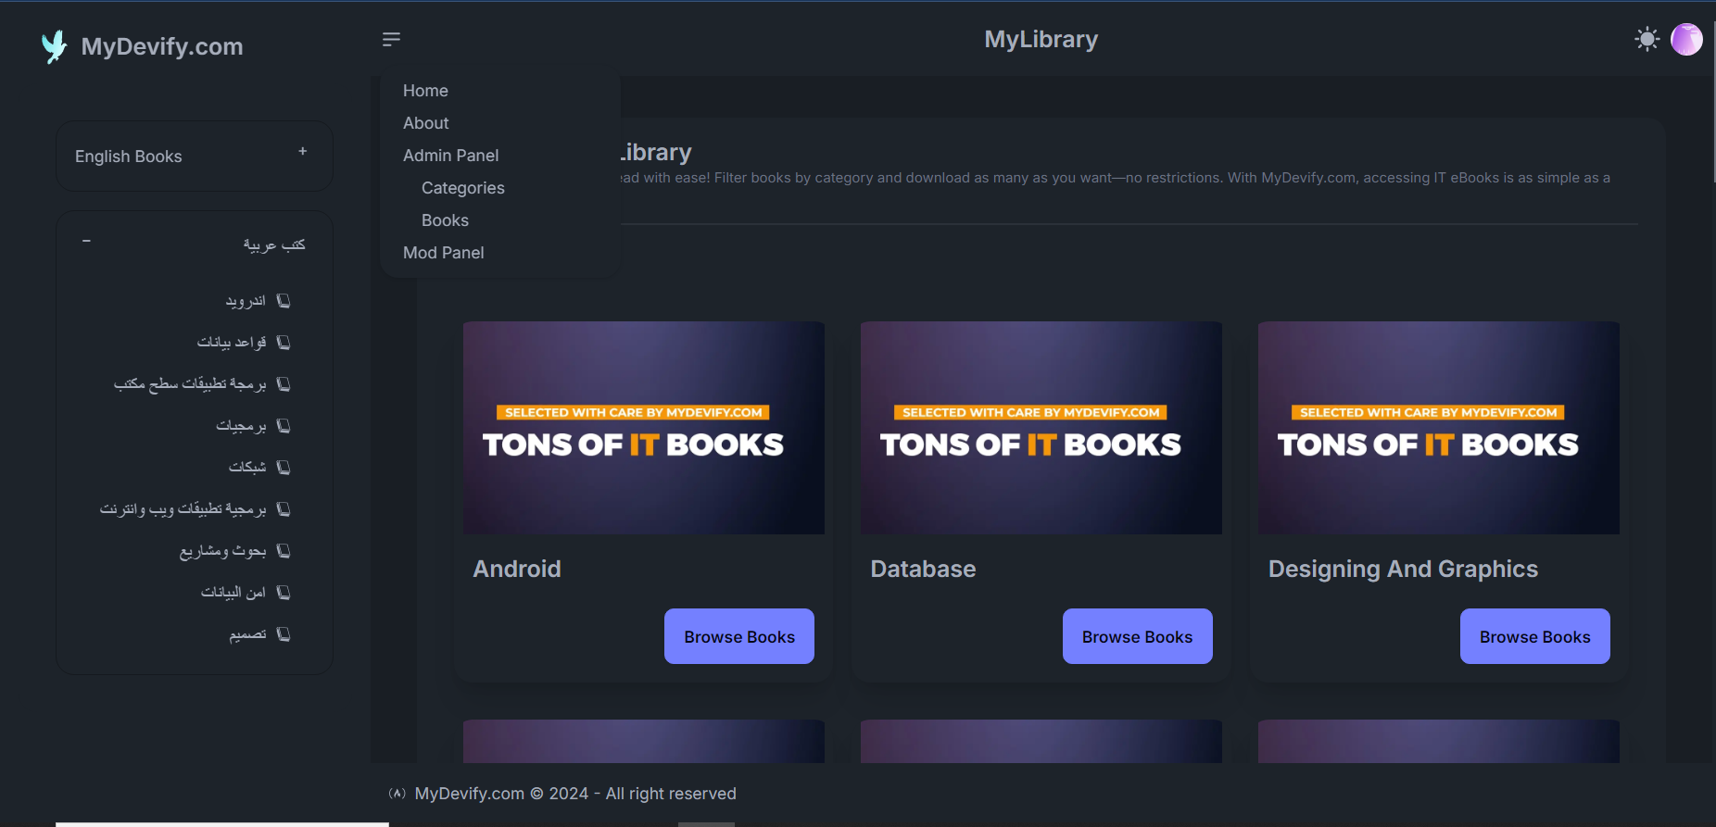The image size is (1716, 827).
Task: Click the MyLibrary header title
Action: (x=1041, y=39)
